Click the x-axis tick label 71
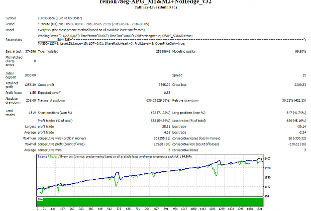 tap(44, 209)
